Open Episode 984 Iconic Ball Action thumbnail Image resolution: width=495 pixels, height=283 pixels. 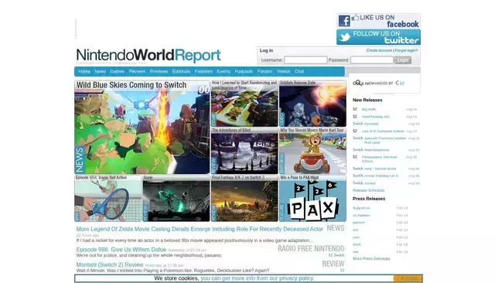(108, 199)
